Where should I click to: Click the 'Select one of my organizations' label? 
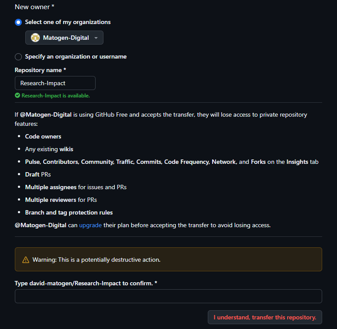point(68,22)
